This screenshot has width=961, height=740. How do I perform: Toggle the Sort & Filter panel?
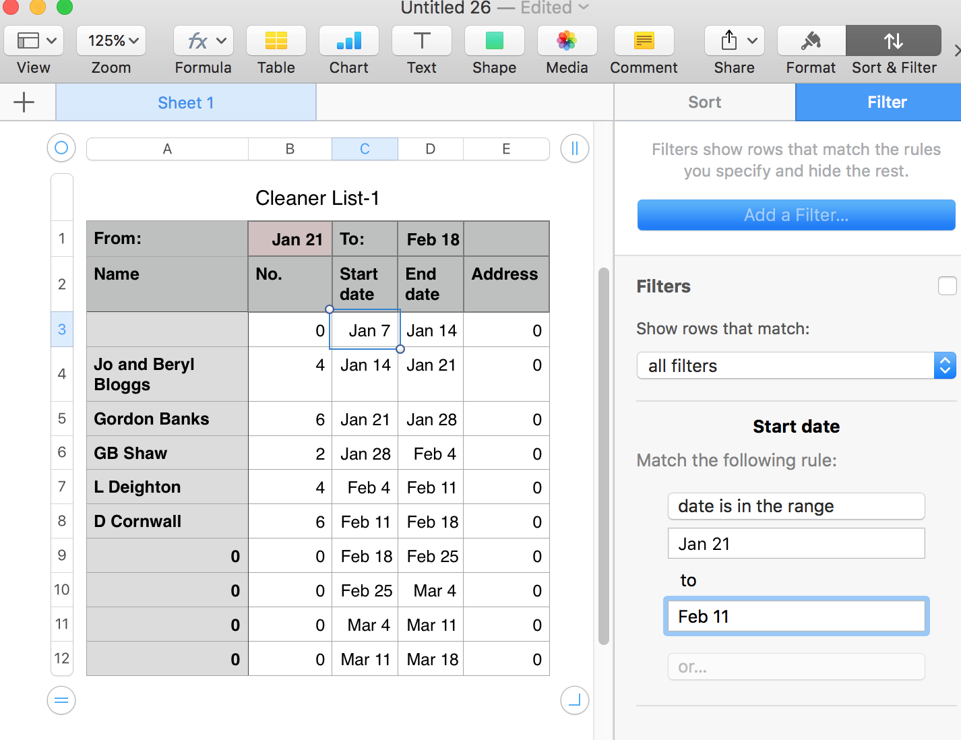coord(894,42)
